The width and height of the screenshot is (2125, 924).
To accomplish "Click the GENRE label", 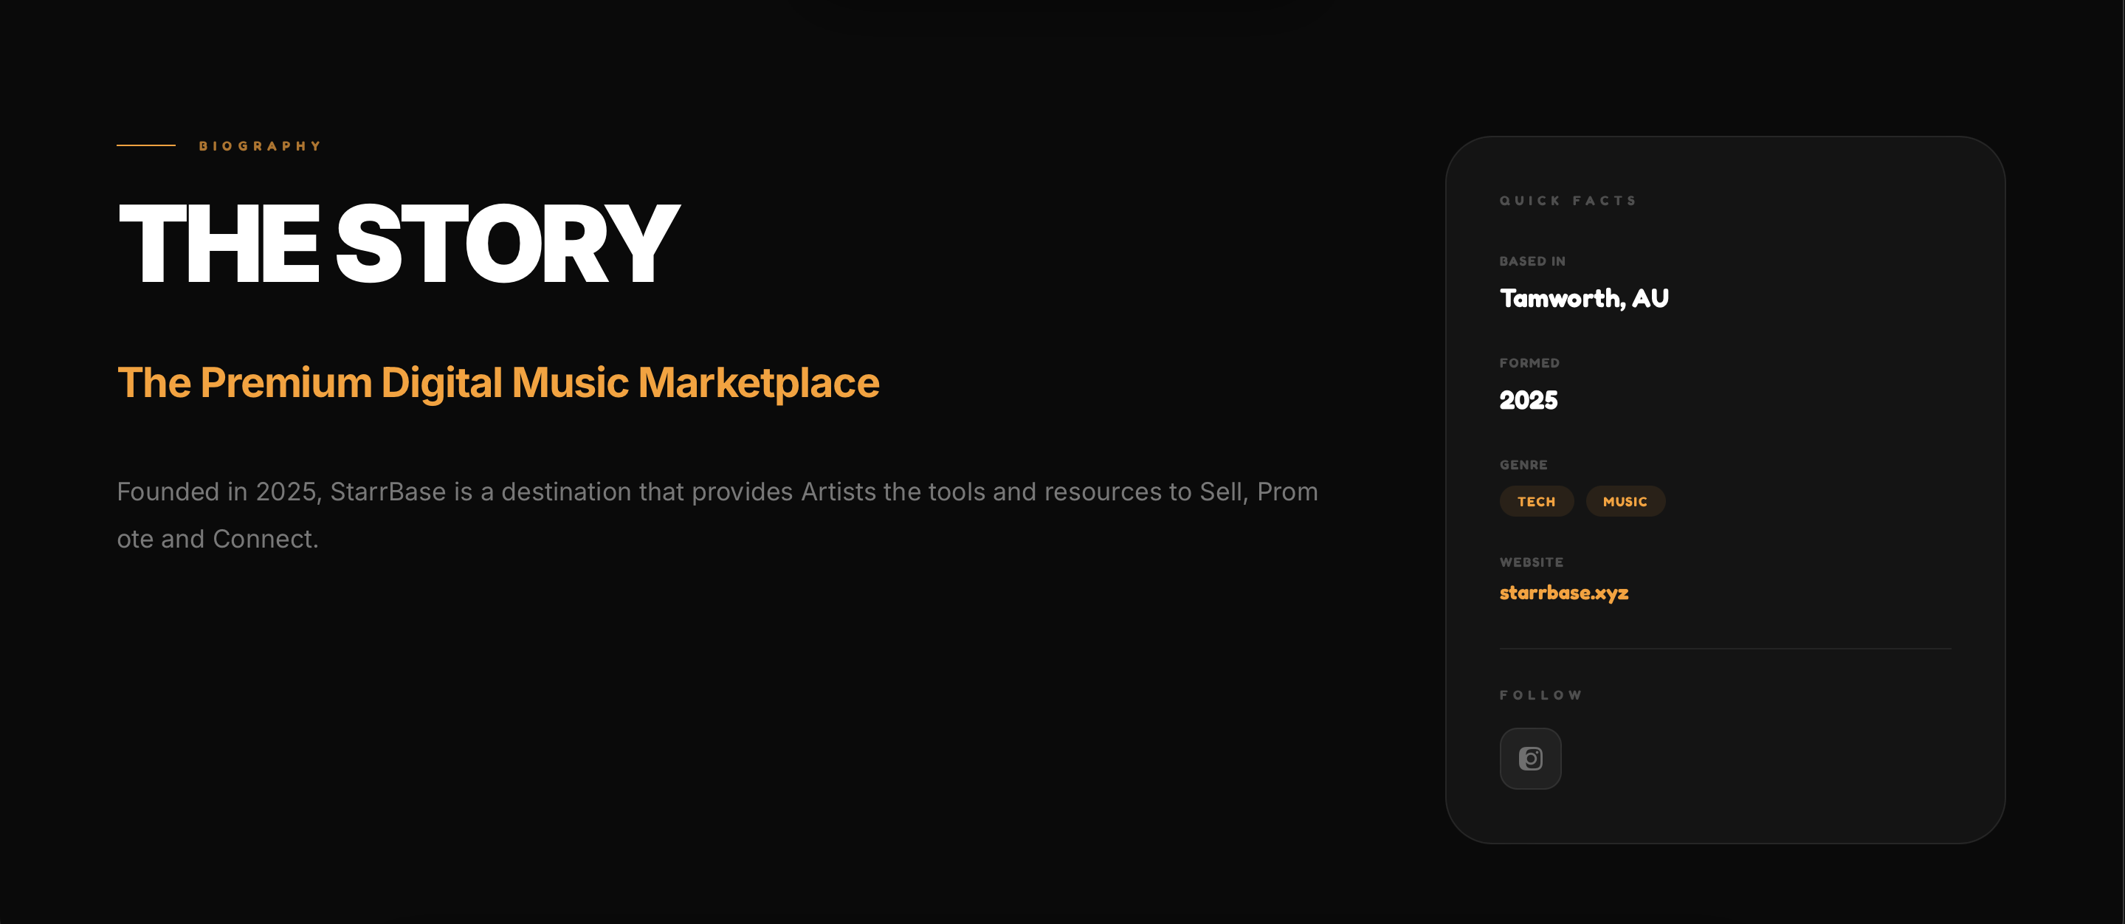I will click(1523, 464).
